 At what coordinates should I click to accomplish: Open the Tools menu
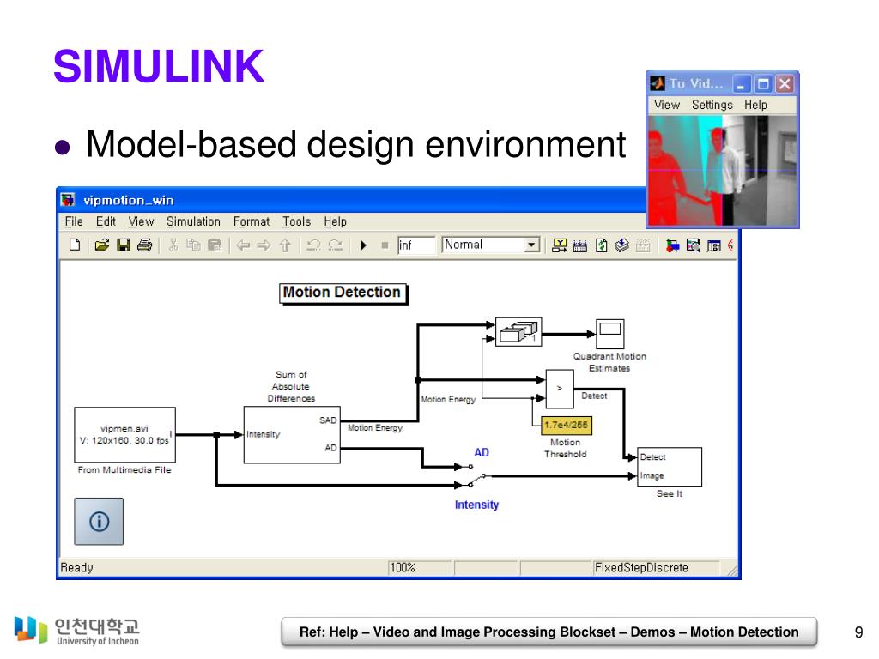point(296,221)
